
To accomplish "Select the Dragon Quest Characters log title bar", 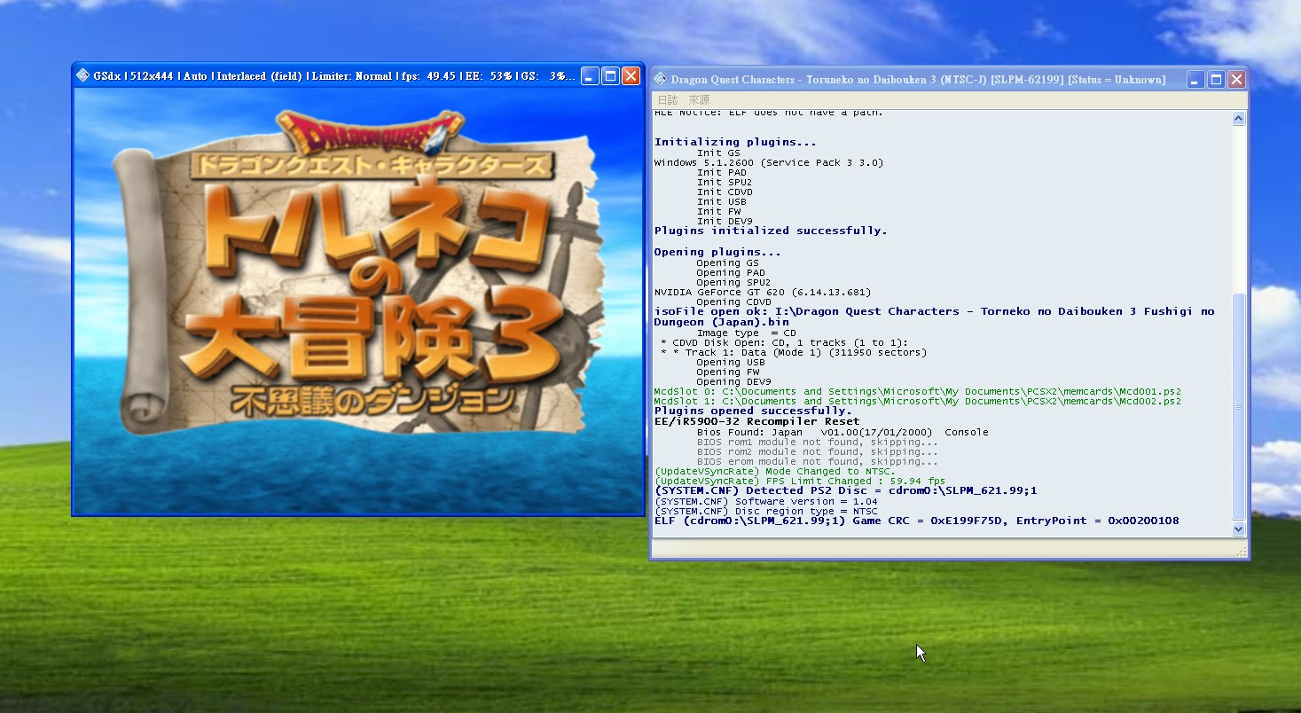I will (x=950, y=80).
